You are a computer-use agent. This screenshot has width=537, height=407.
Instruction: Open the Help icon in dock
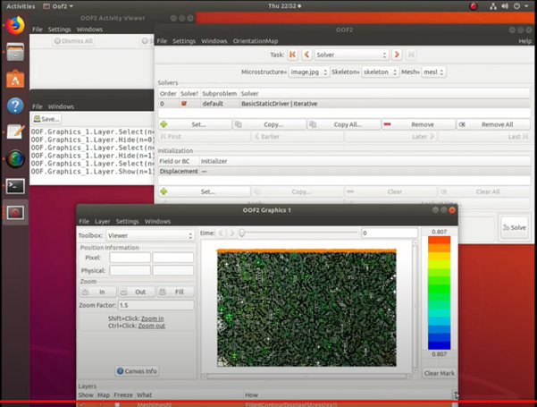click(x=14, y=106)
